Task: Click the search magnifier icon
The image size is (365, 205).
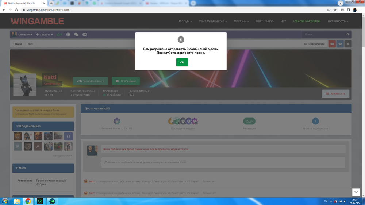Action: (x=348, y=35)
